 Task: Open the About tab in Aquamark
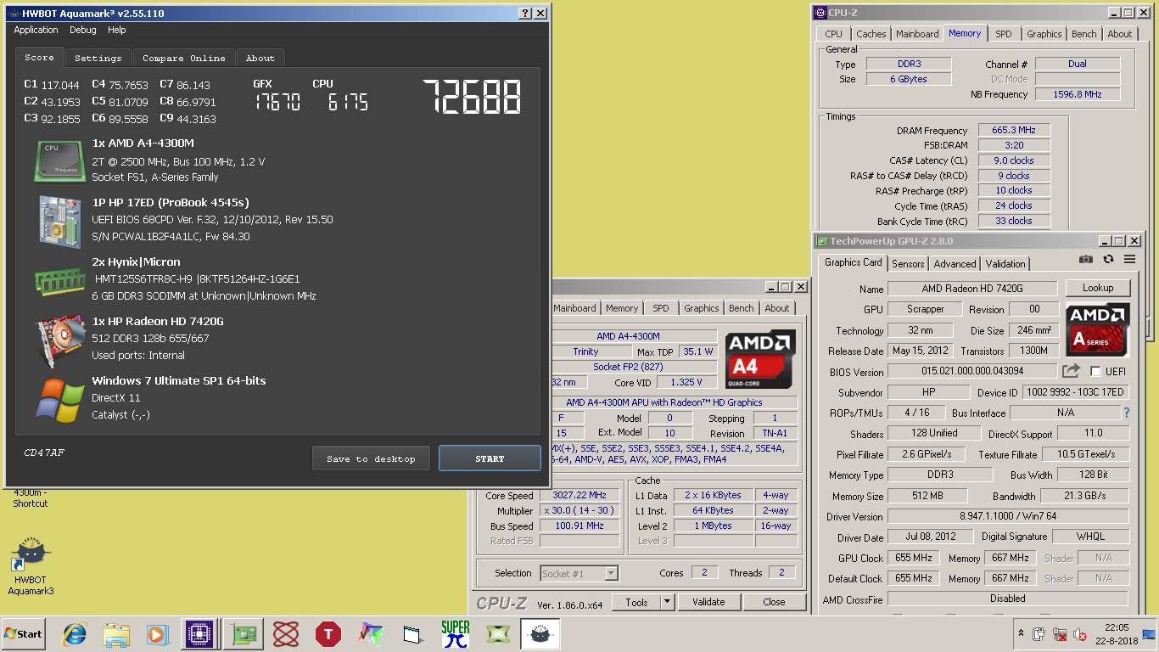point(260,58)
